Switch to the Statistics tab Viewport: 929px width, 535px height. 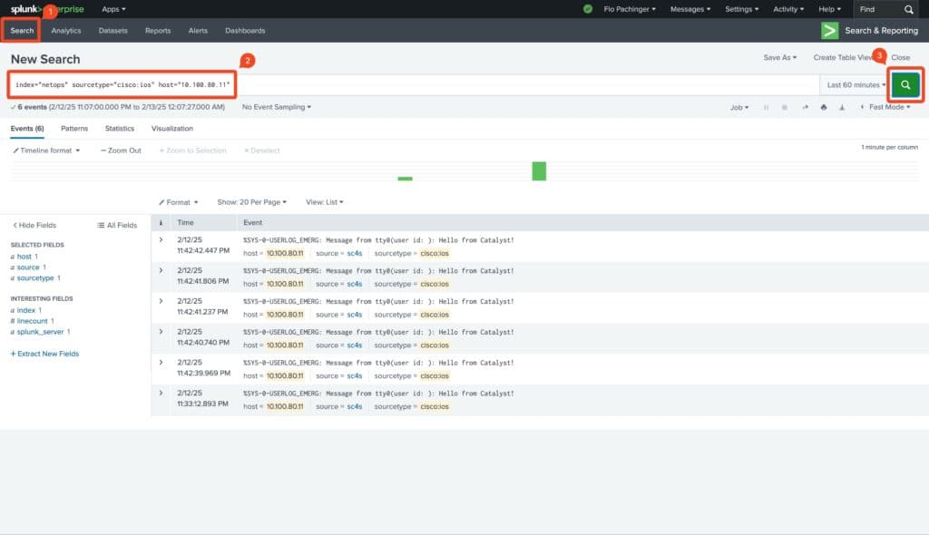click(120, 129)
